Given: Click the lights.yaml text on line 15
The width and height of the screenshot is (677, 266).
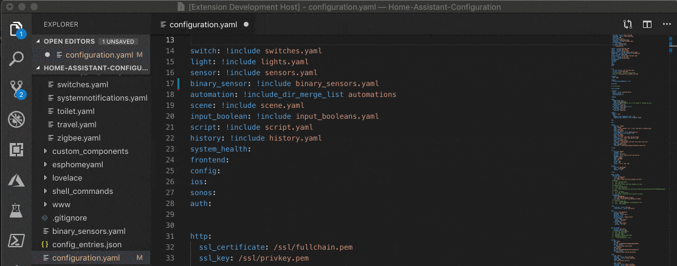Looking at the screenshot, I should [x=284, y=62].
